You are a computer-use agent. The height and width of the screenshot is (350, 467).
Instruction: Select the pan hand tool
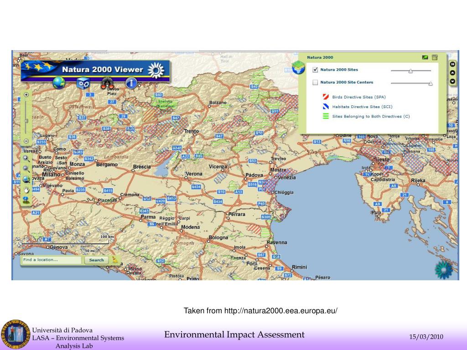point(26,190)
